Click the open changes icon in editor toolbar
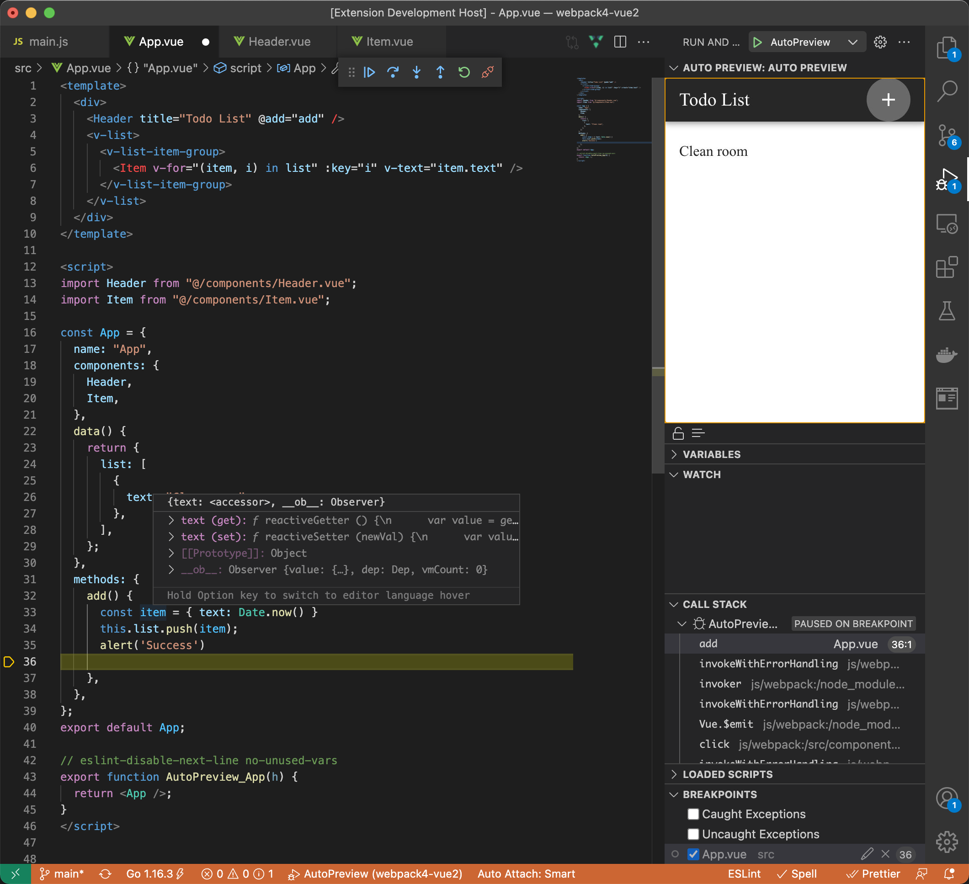The height and width of the screenshot is (884, 969). [572, 42]
